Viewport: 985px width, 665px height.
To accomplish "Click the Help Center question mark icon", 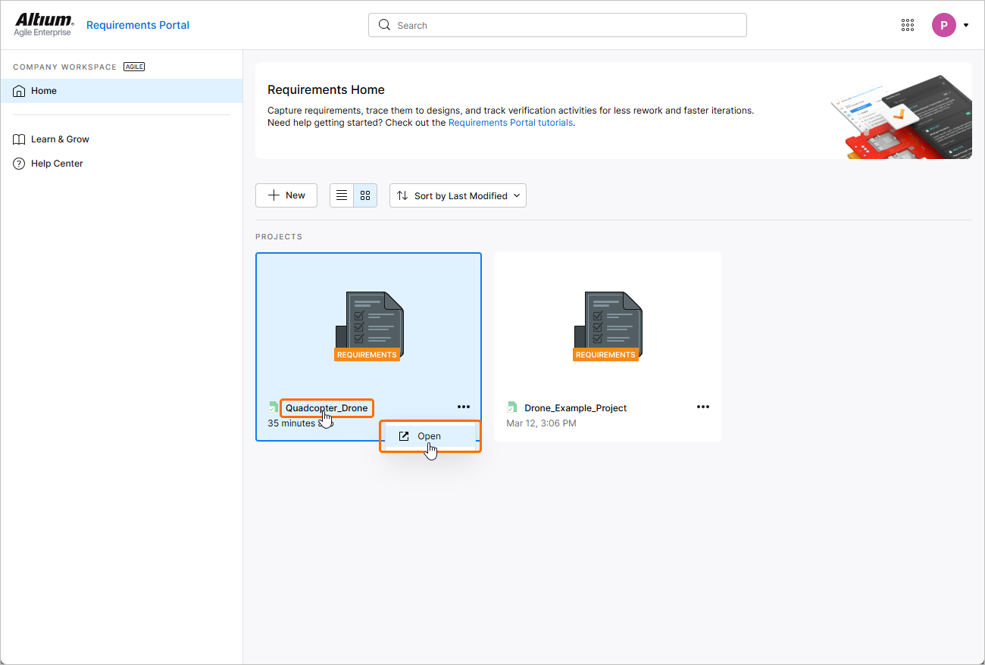I will (20, 164).
